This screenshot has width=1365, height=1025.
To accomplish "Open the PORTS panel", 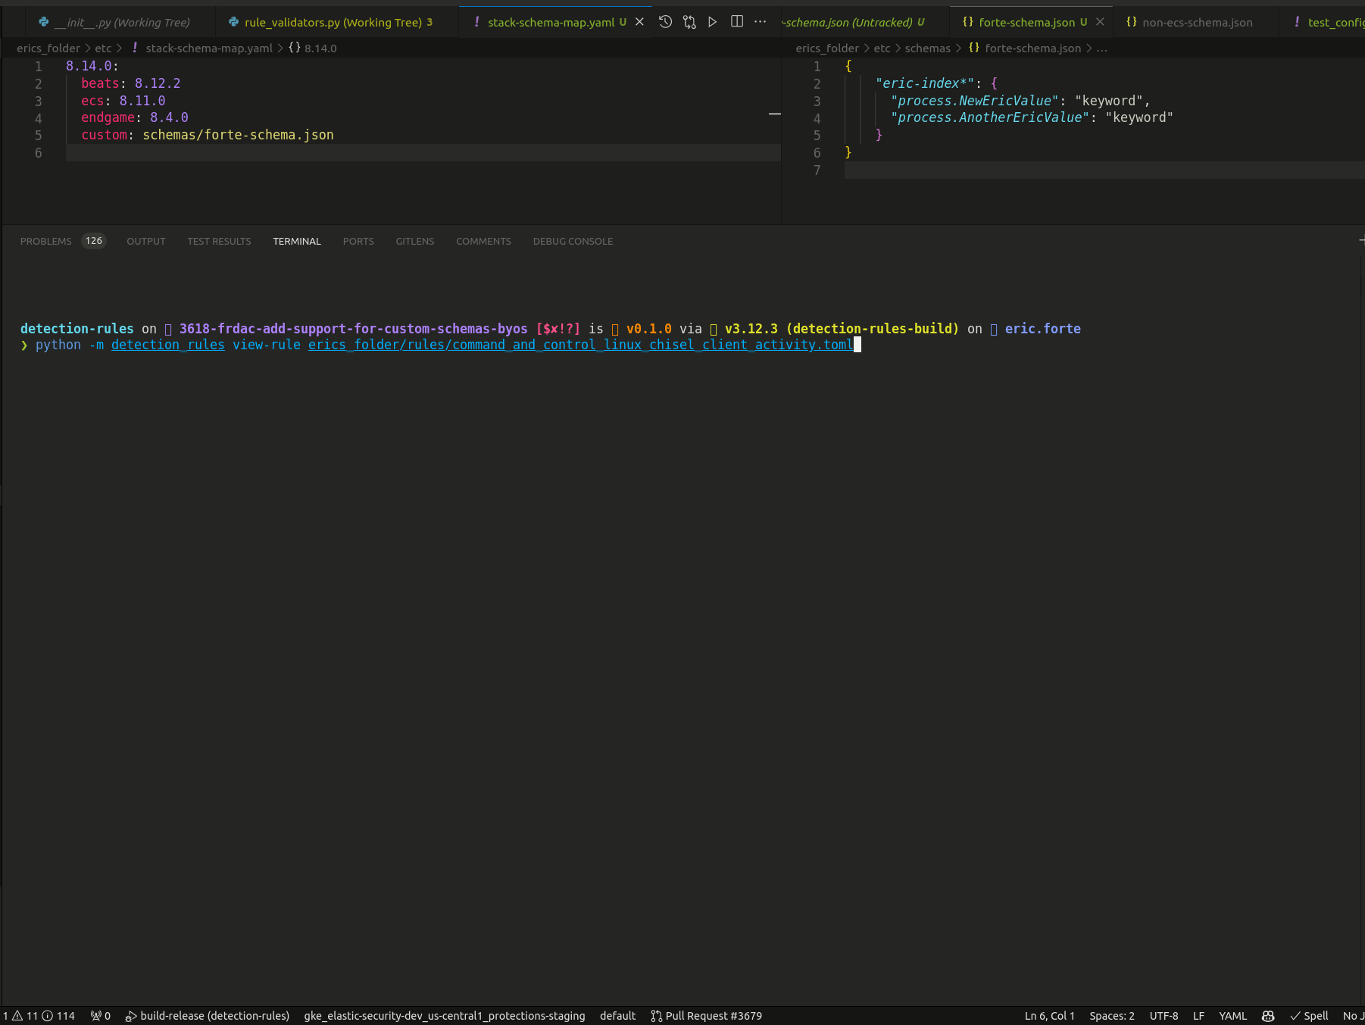I will pyautogui.click(x=358, y=241).
